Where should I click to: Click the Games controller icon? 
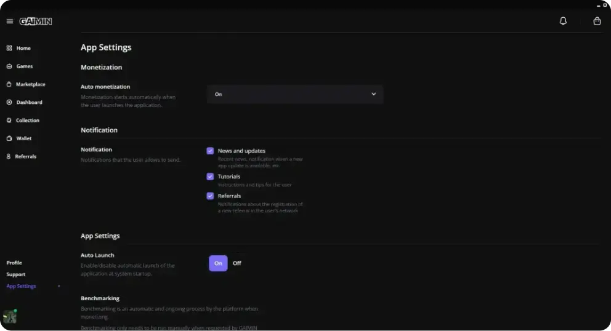(x=9, y=66)
